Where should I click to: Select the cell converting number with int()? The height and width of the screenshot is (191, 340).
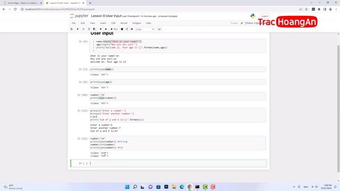177,143
